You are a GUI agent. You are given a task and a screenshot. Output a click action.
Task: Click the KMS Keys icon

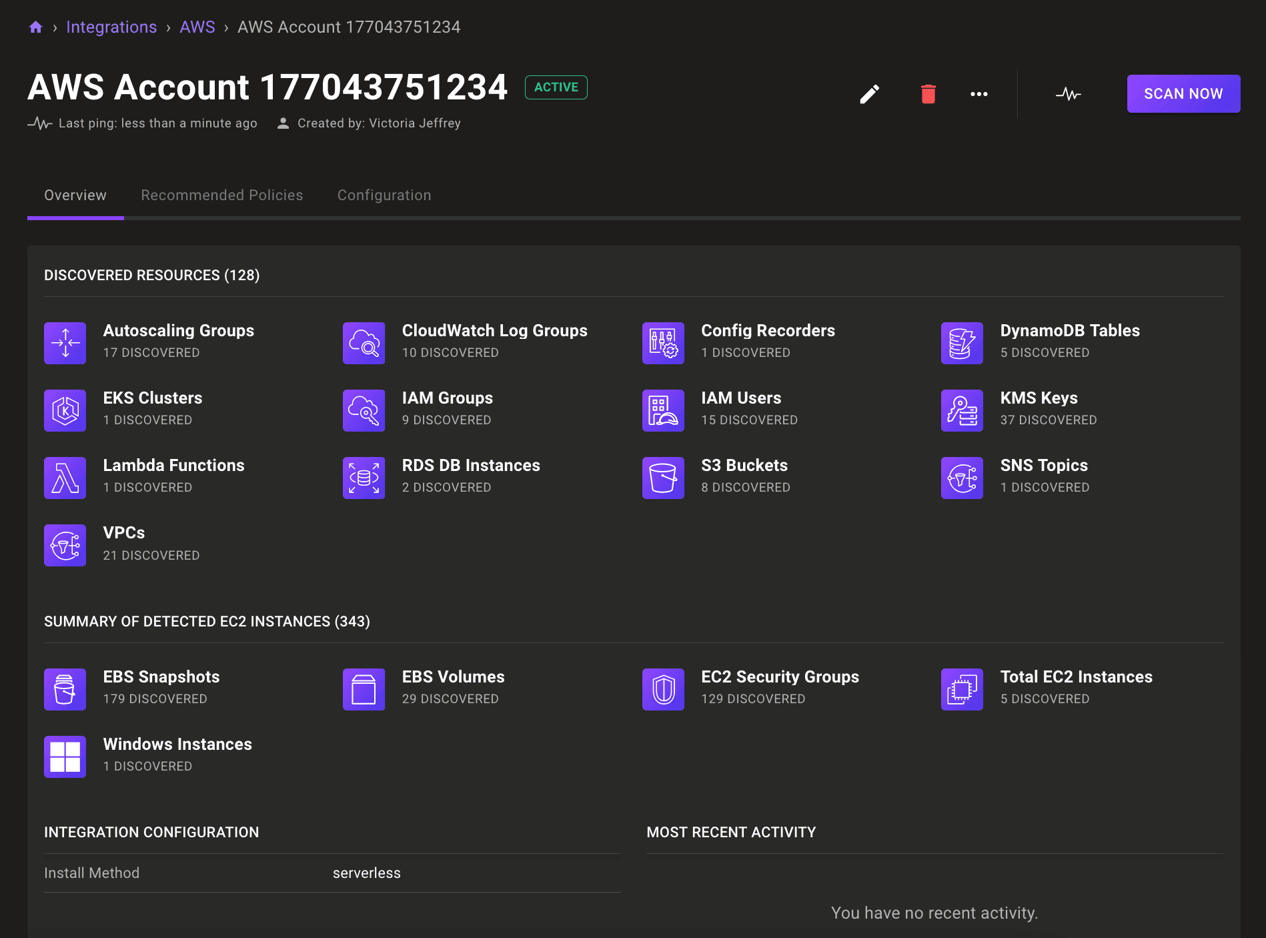961,410
